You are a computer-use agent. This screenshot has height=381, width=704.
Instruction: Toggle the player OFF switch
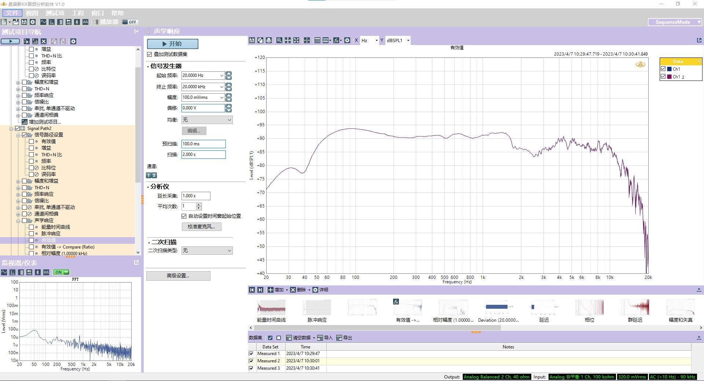click(129, 22)
